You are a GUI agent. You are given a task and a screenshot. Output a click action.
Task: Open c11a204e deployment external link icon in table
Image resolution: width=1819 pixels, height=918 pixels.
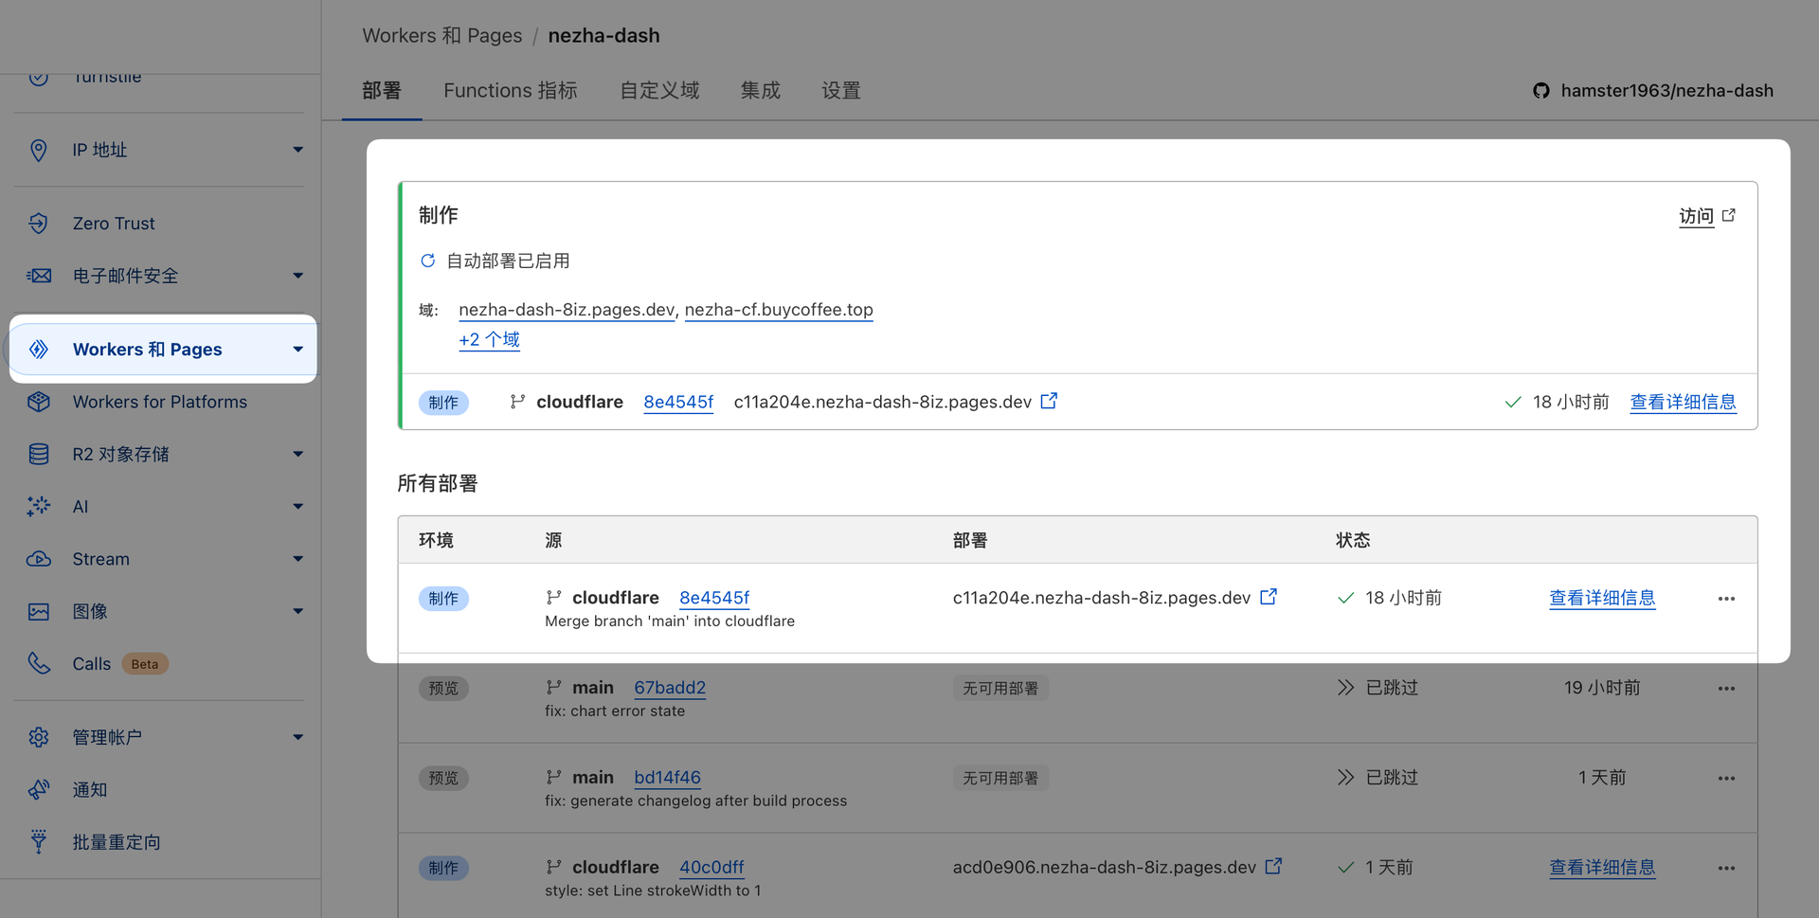point(1269,597)
